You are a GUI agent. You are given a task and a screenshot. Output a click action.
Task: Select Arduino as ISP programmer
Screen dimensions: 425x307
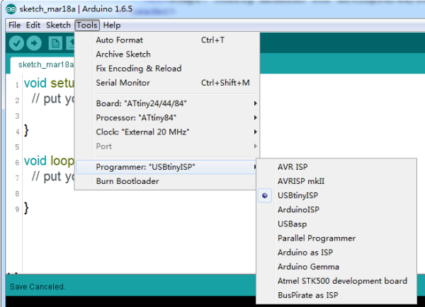[336, 253]
